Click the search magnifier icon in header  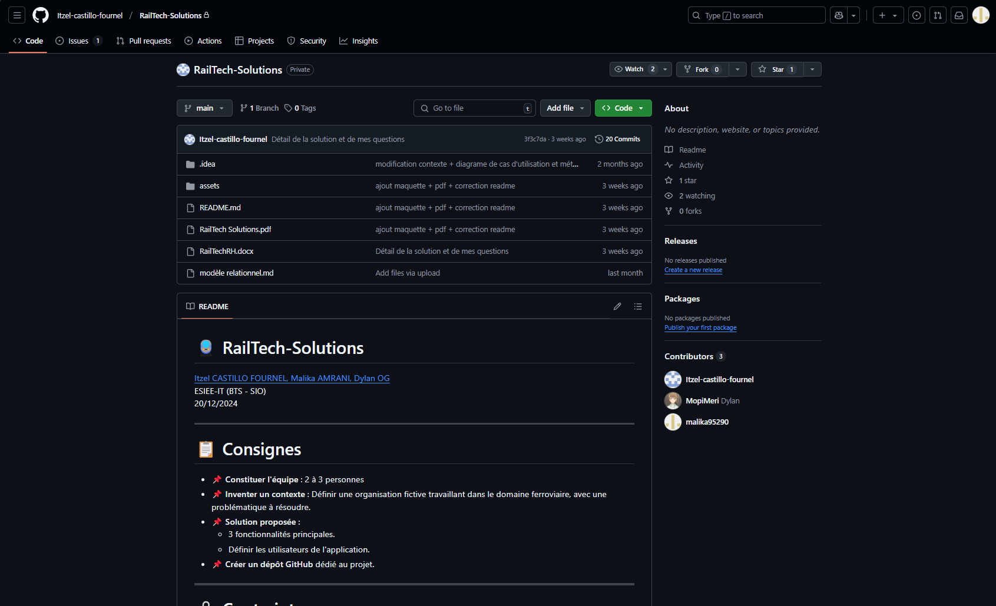pyautogui.click(x=697, y=15)
